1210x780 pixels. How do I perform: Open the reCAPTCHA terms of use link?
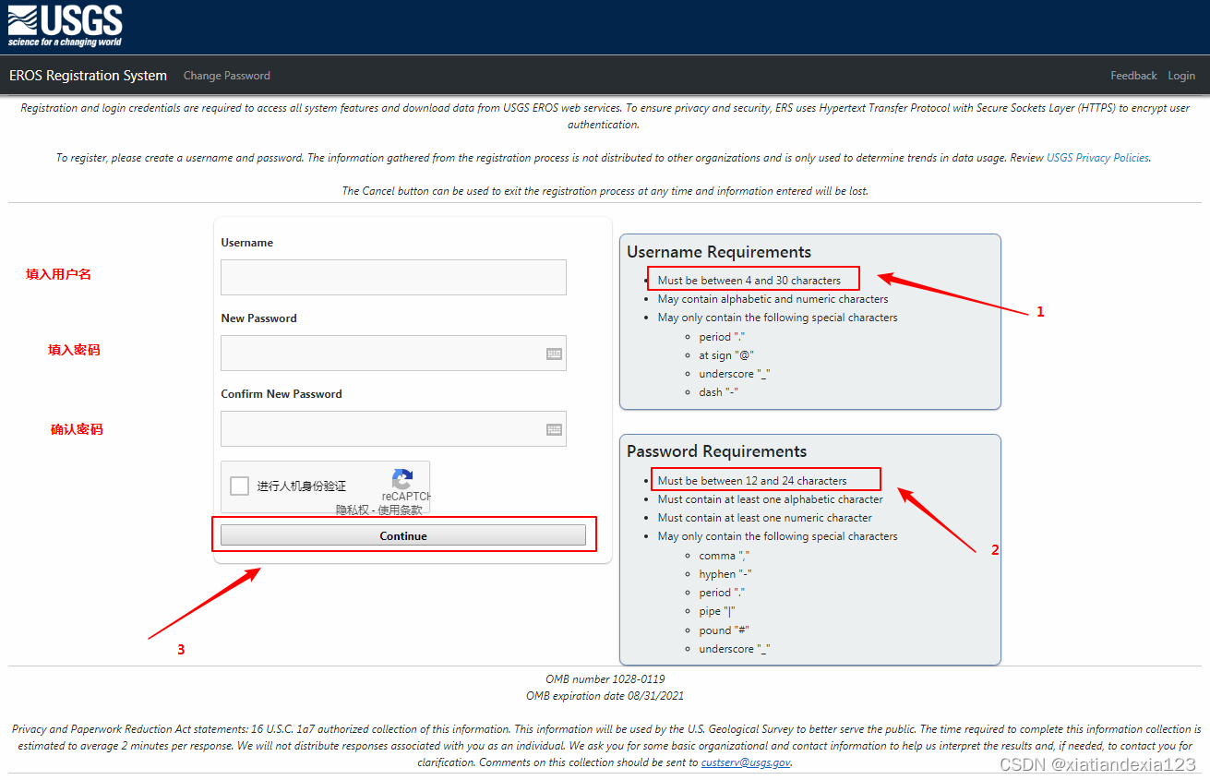point(401,510)
